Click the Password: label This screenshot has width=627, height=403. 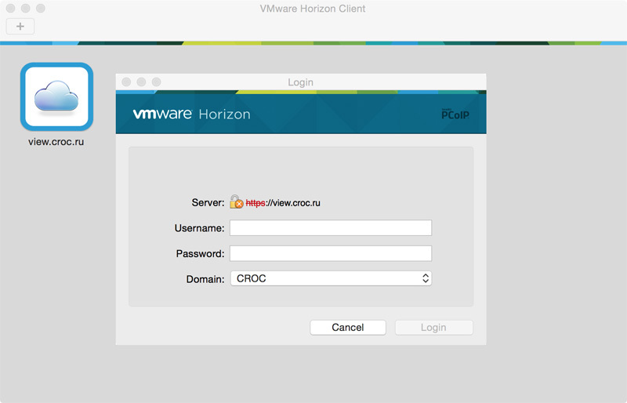click(201, 254)
